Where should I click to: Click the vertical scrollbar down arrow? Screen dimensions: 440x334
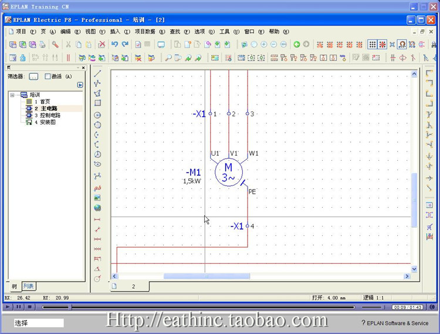pos(414,269)
